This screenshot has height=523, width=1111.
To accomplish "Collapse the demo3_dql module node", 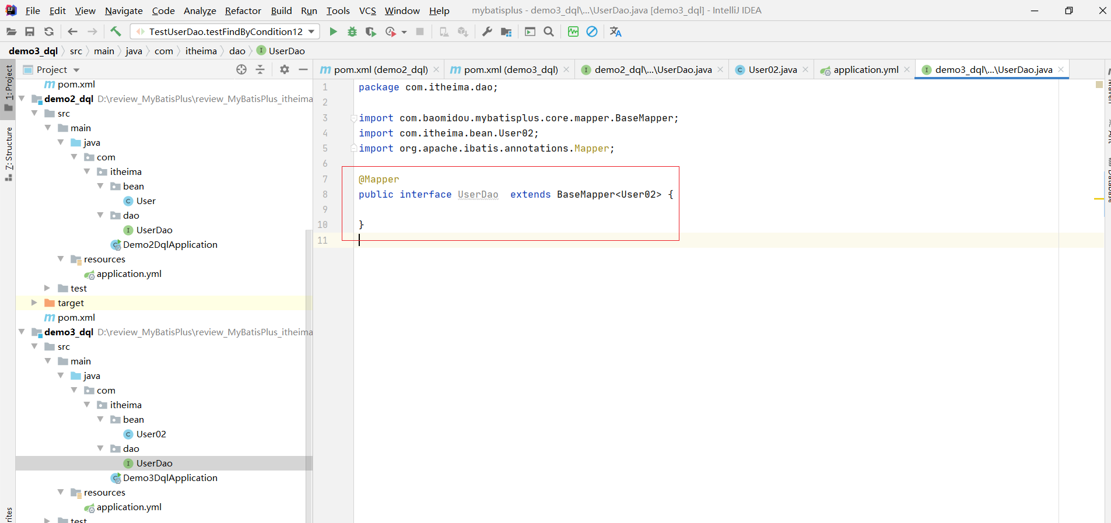I will point(22,332).
